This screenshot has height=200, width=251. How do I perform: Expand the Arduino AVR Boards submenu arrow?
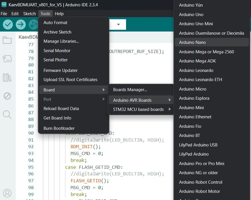[170, 100]
